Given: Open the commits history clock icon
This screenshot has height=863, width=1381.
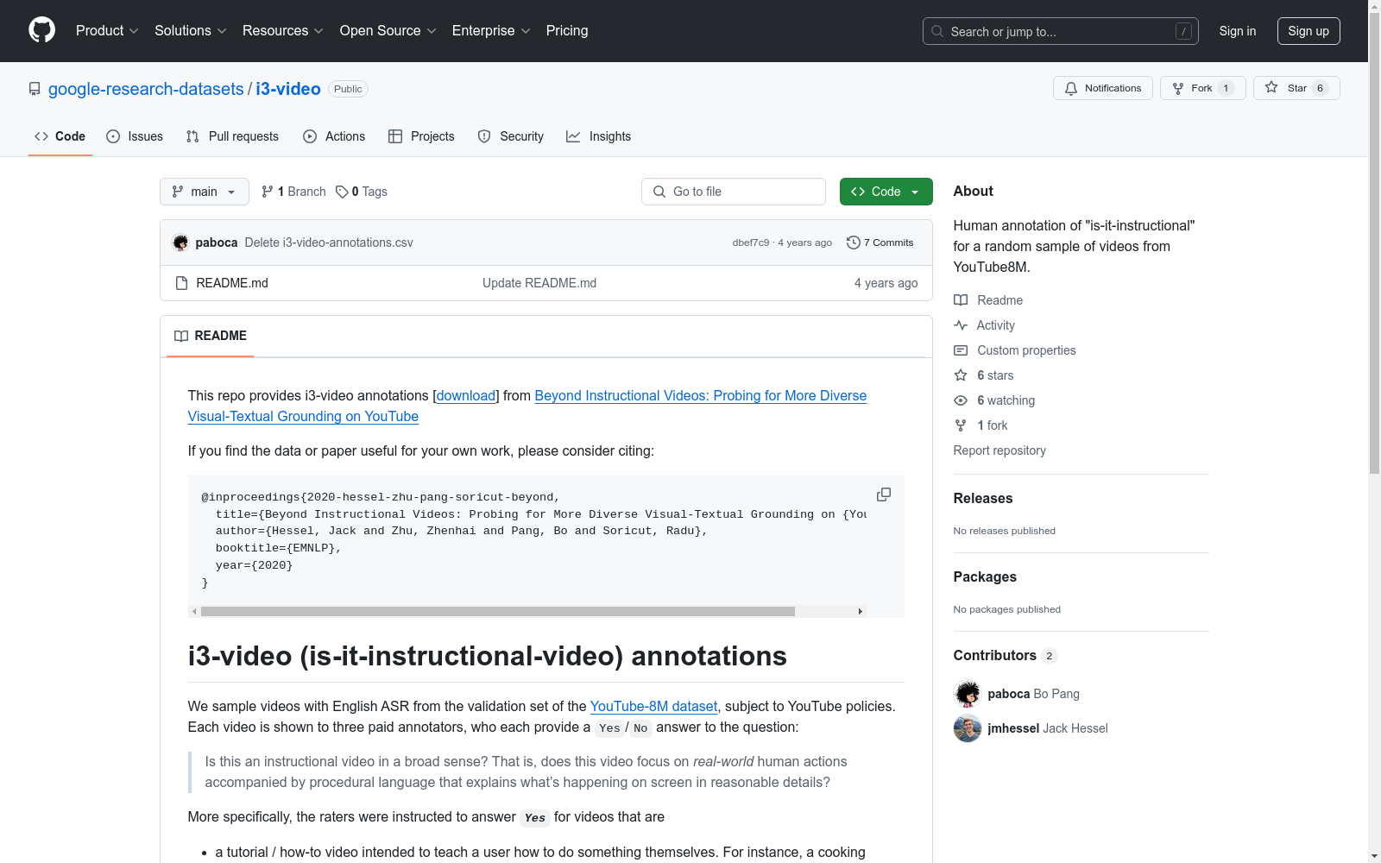Looking at the screenshot, I should pos(854,243).
